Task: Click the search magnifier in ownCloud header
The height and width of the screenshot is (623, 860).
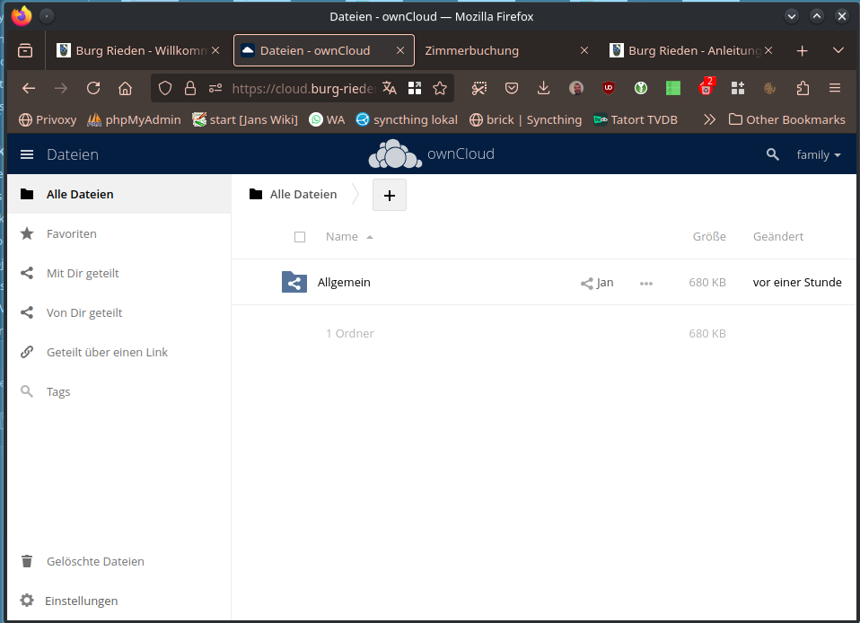Action: pos(772,154)
